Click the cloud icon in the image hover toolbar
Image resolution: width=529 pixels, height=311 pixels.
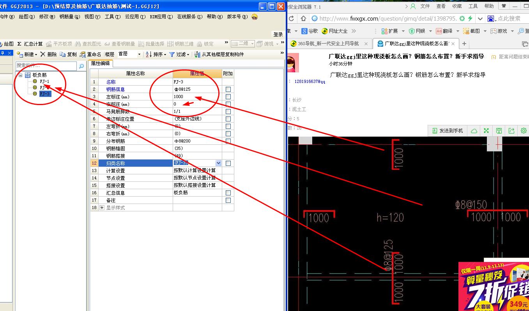[474, 131]
